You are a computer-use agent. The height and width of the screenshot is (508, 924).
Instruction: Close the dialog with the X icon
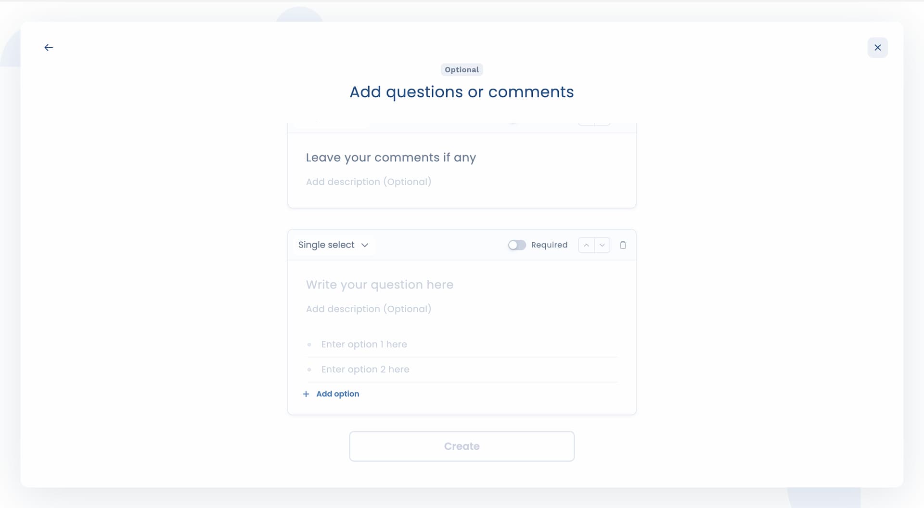point(877,47)
